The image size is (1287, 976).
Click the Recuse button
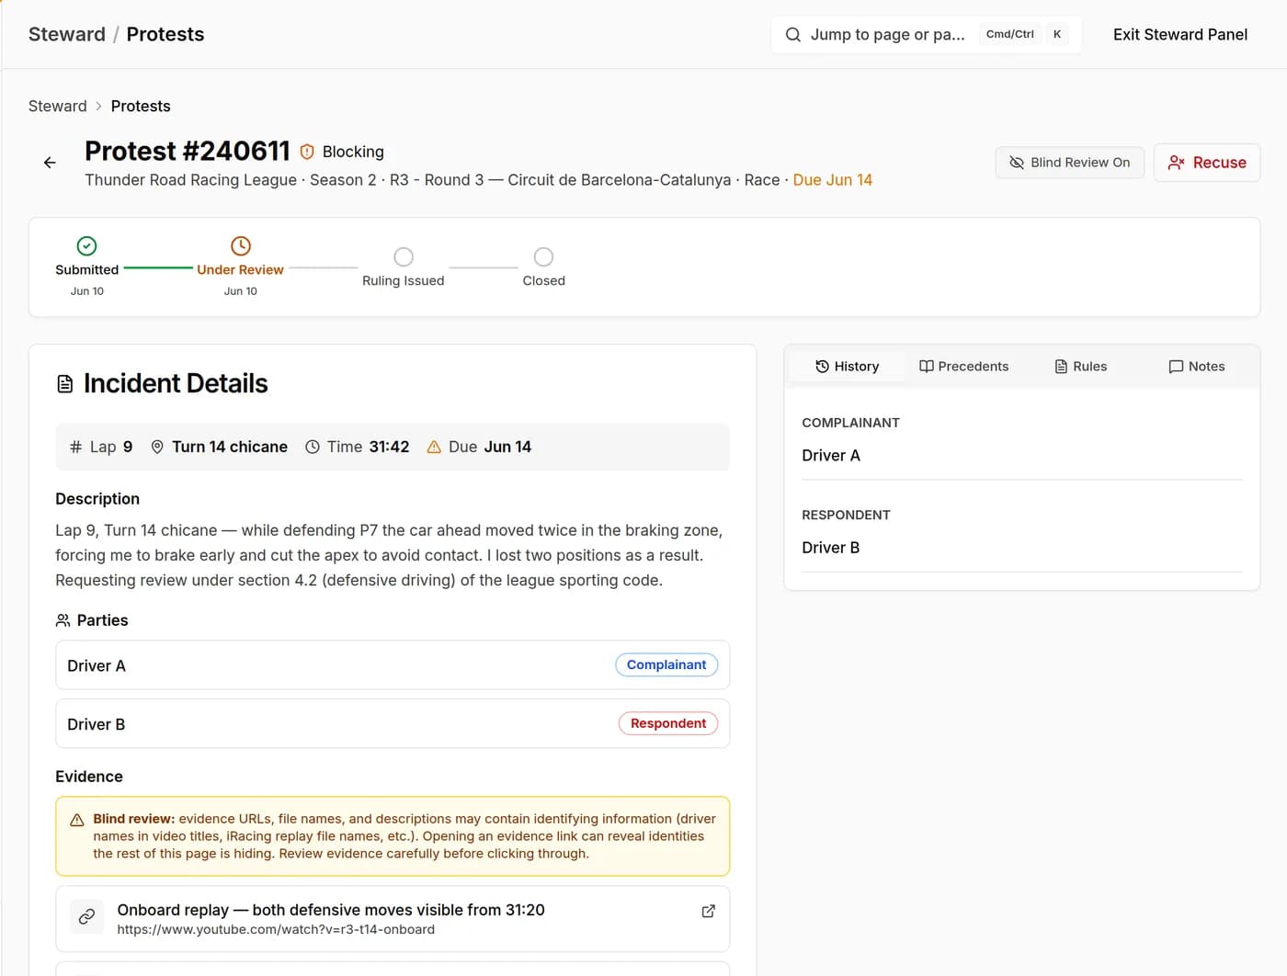click(1206, 163)
